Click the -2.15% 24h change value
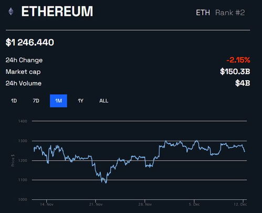The height and width of the screenshot is (213, 262). click(238, 60)
